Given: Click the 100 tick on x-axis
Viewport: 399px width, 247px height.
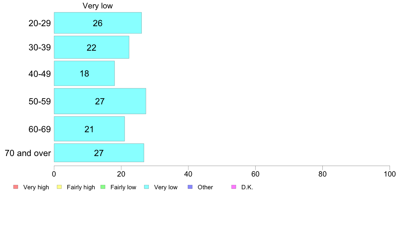Looking at the screenshot, I should click(390, 174).
